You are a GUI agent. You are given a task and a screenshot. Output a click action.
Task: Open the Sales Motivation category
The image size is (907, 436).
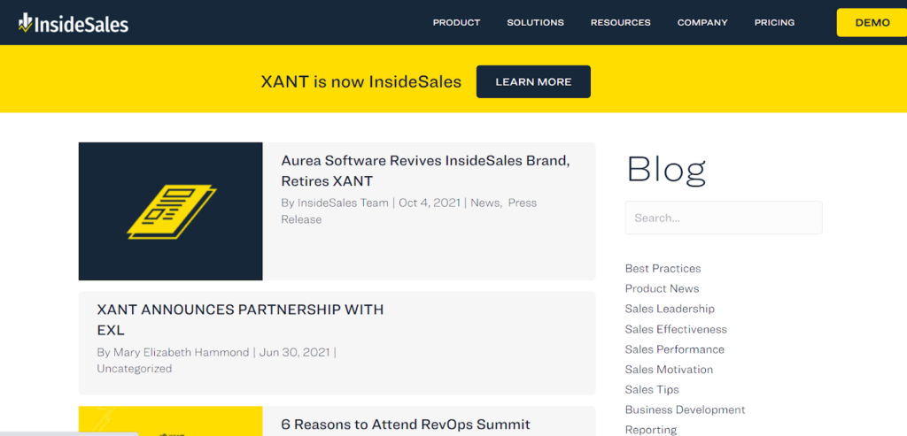coord(669,370)
